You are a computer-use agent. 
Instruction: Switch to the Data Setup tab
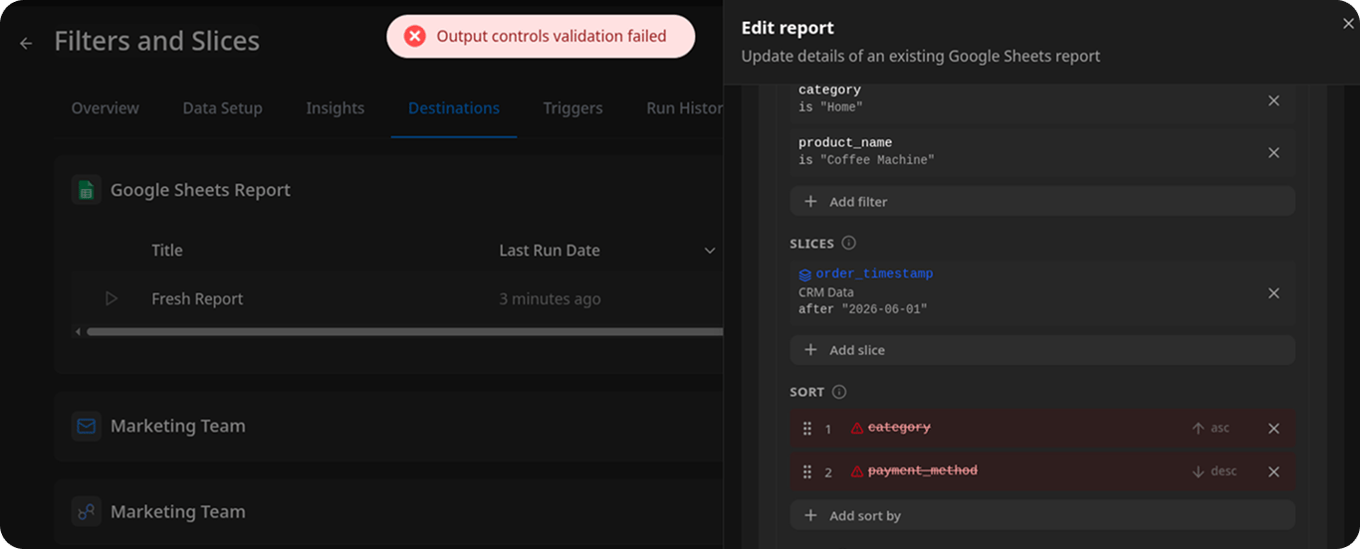[x=223, y=108]
